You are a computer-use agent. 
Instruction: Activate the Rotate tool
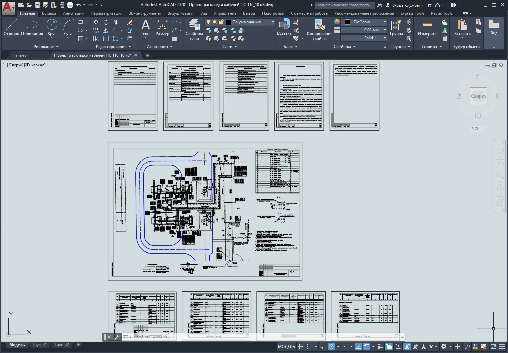(106, 22)
